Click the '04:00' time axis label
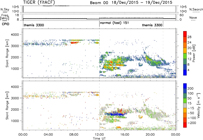The image size is (203, 140). 48,135
